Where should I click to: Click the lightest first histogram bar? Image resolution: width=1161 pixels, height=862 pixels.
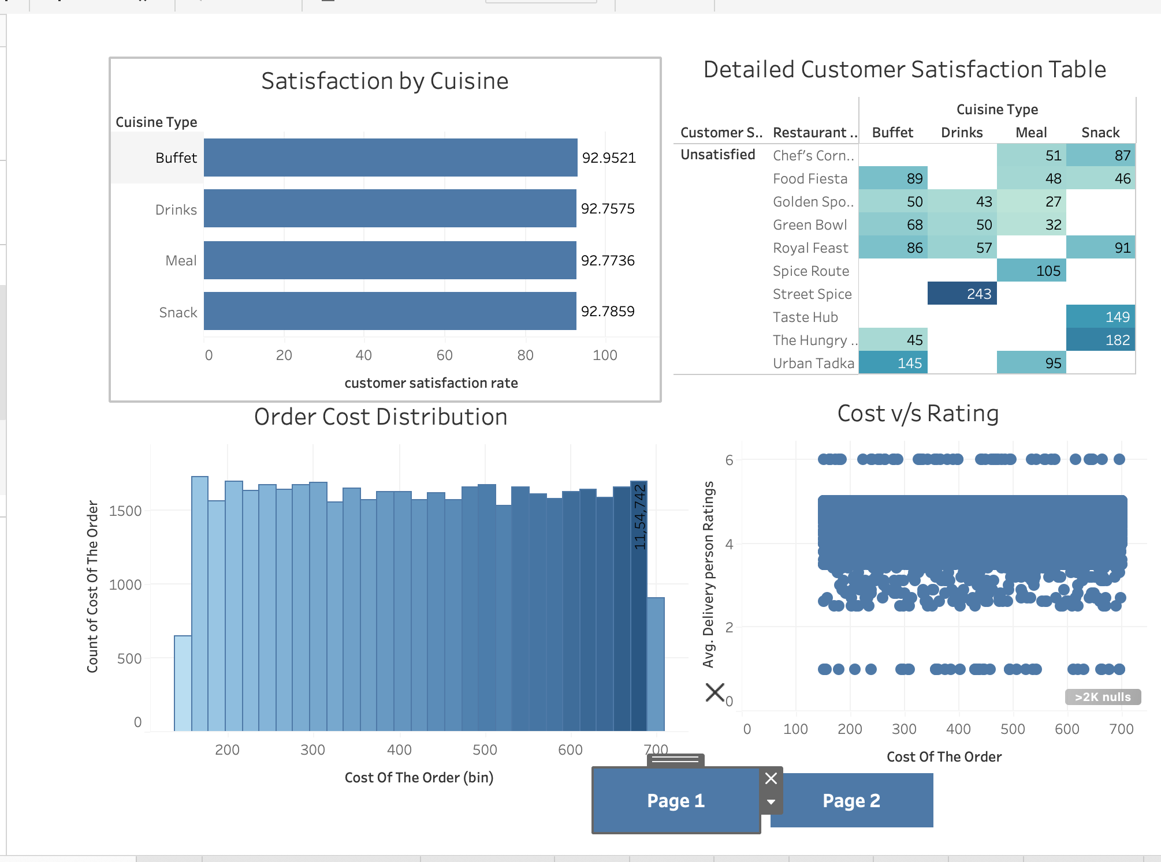pos(183,683)
